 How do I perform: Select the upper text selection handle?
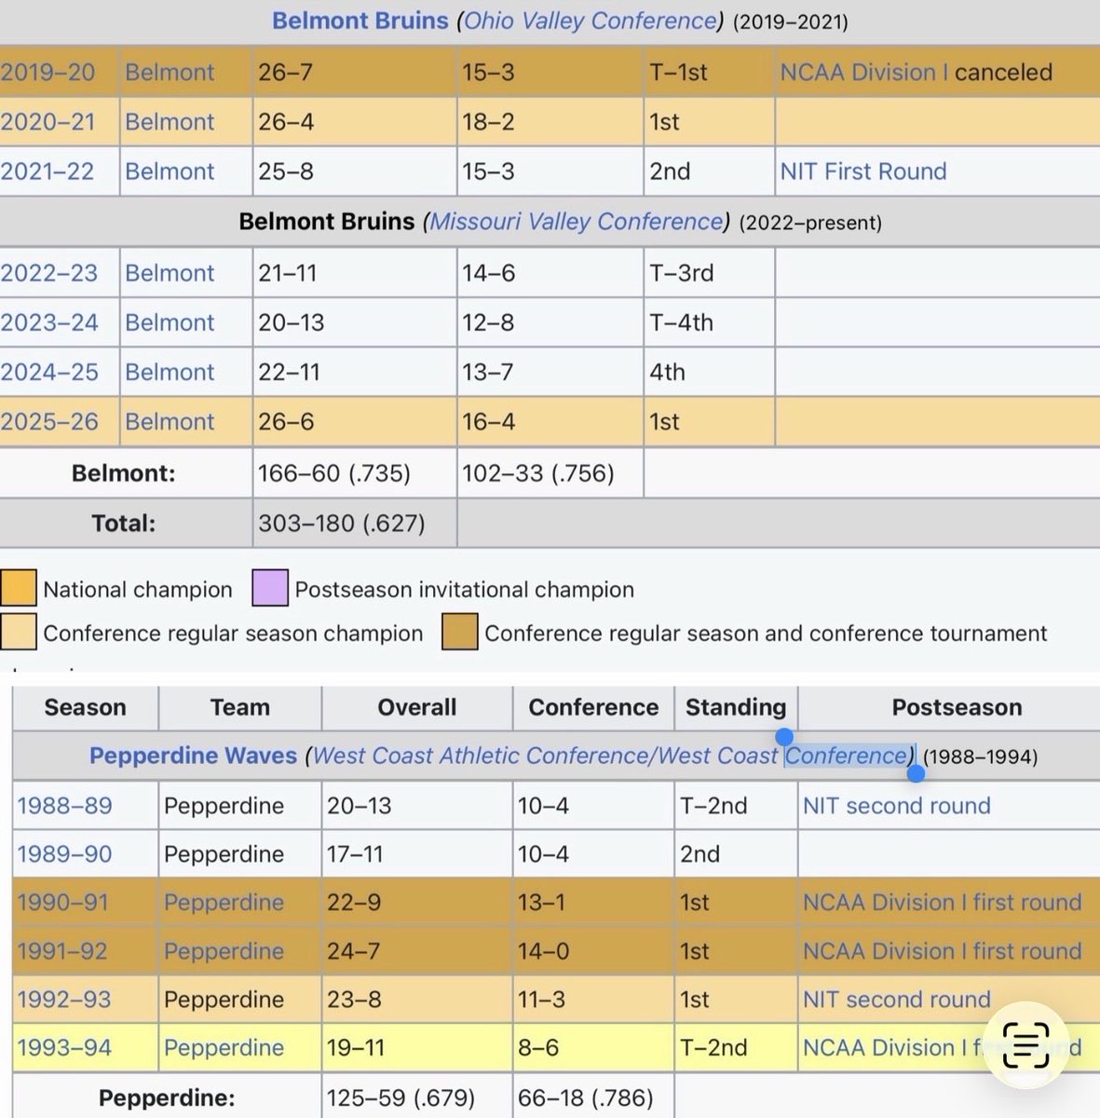(x=784, y=737)
